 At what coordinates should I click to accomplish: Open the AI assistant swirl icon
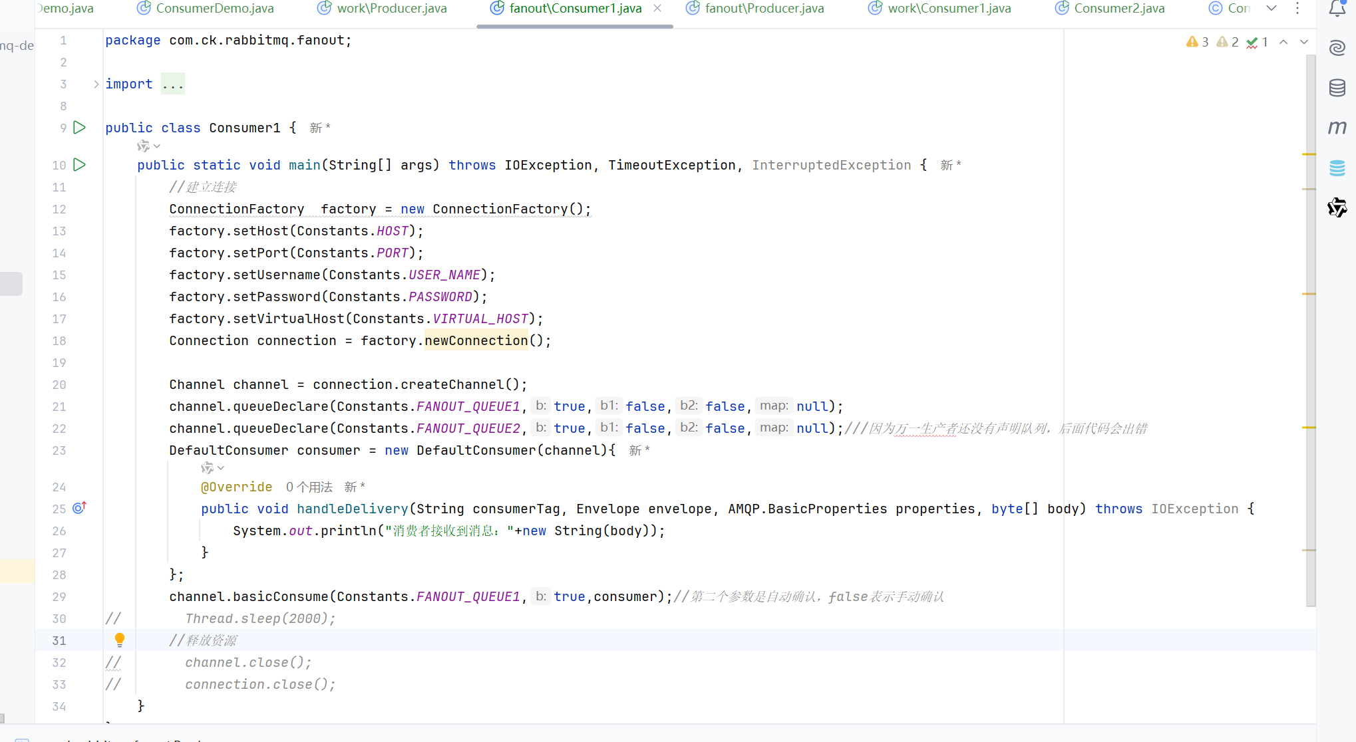coord(1337,48)
